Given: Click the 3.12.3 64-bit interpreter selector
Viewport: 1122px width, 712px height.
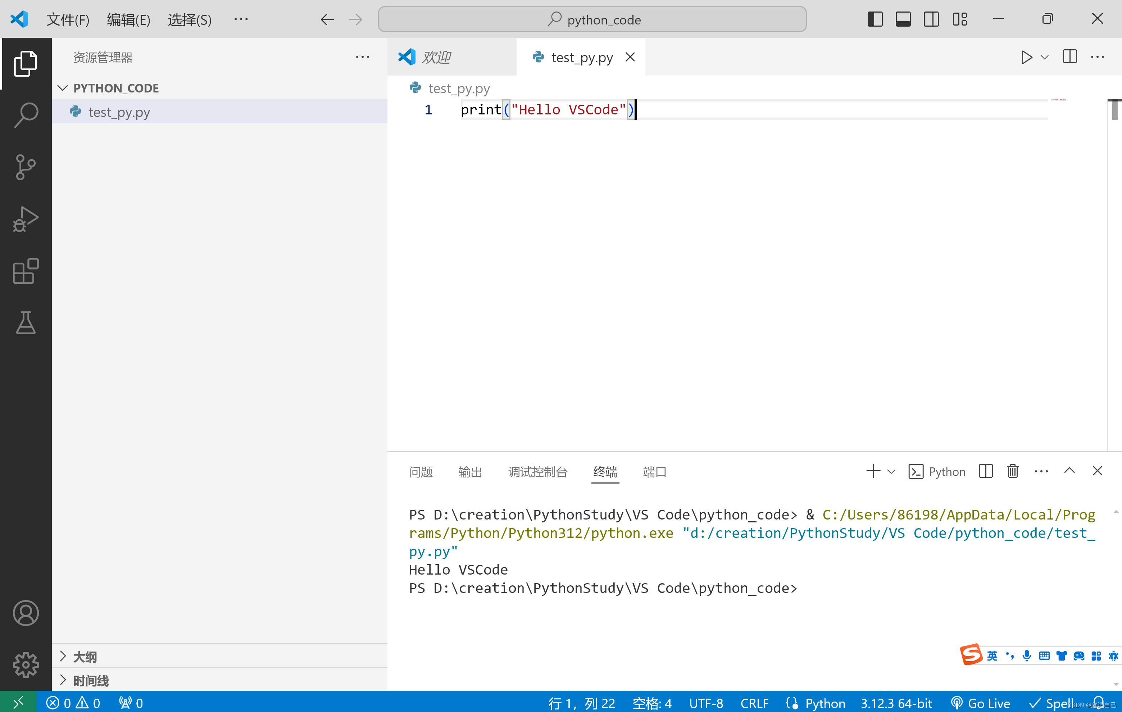Looking at the screenshot, I should pos(896,703).
